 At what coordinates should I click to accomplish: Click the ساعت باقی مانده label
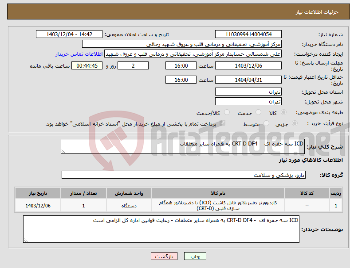coord(50,66)
